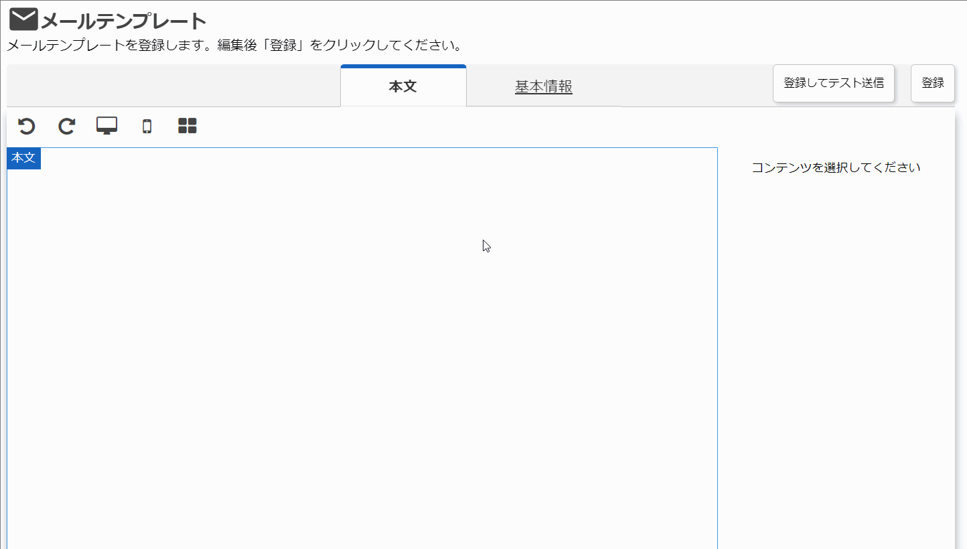Image resolution: width=967 pixels, height=549 pixels.
Task: Register the template using 登録
Action: (933, 83)
